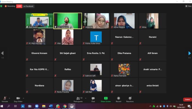192x109 pixels.
Task: Select Siti Saijah ghani participant tile
Action: (67, 53)
